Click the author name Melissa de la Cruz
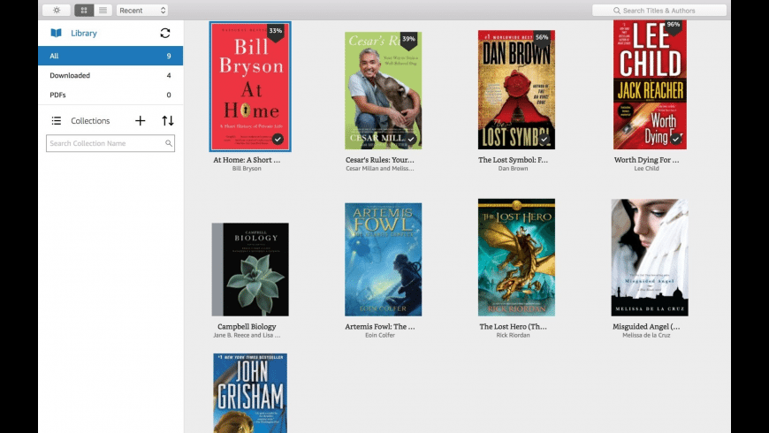 pos(646,336)
